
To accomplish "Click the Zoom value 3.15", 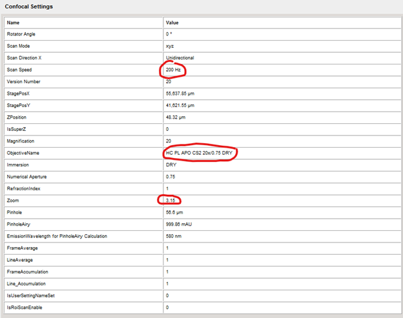I will tap(171, 201).
